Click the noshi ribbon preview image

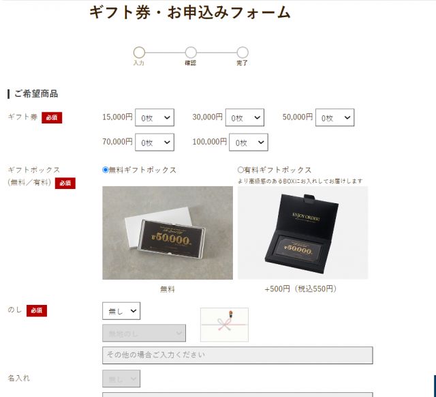224,325
